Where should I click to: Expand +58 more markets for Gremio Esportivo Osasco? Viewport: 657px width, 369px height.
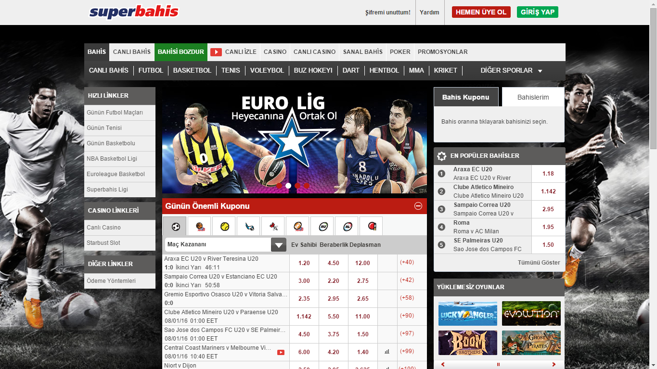(407, 298)
